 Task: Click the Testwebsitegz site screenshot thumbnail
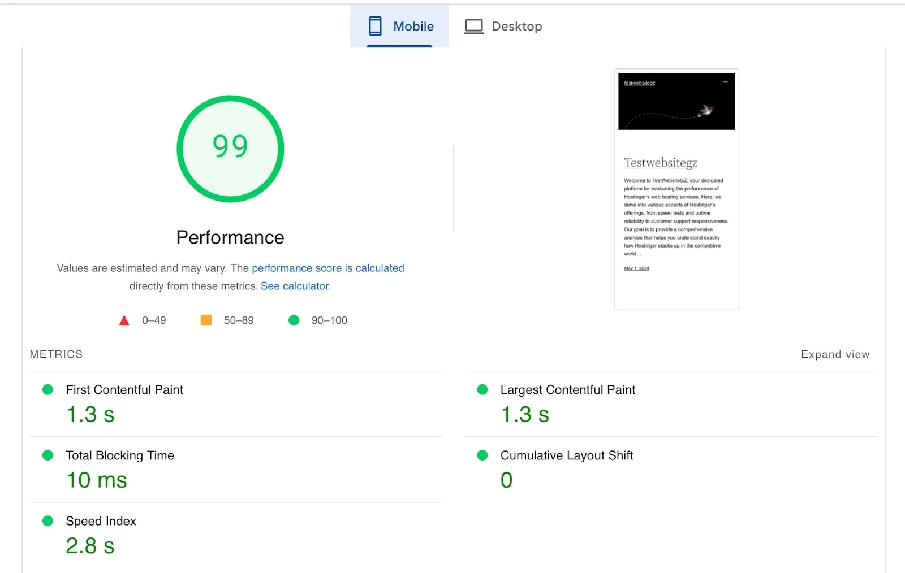[676, 189]
